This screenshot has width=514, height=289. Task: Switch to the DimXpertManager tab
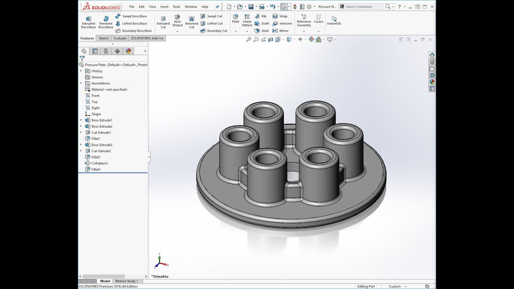click(117, 51)
